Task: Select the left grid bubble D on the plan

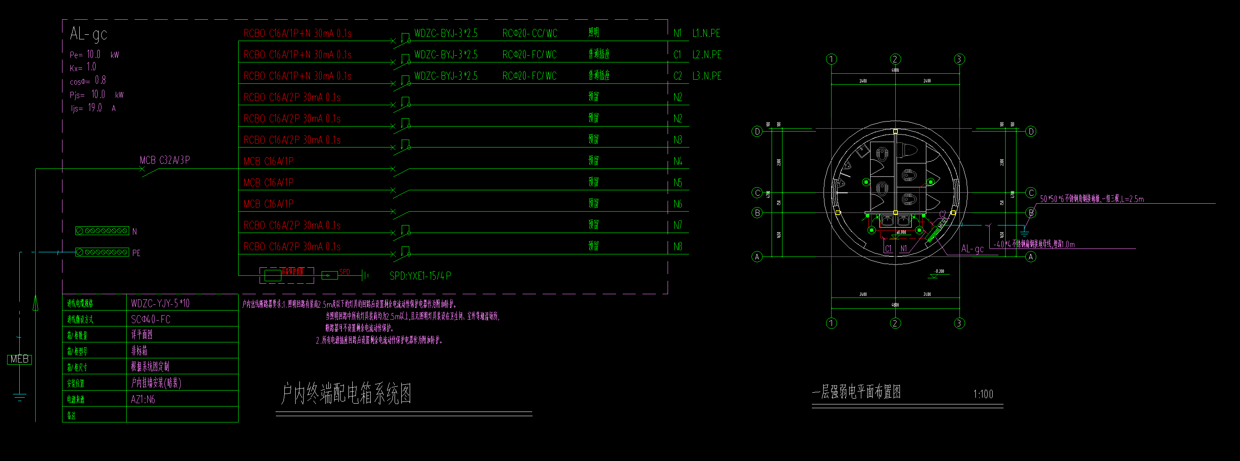Action: [757, 131]
